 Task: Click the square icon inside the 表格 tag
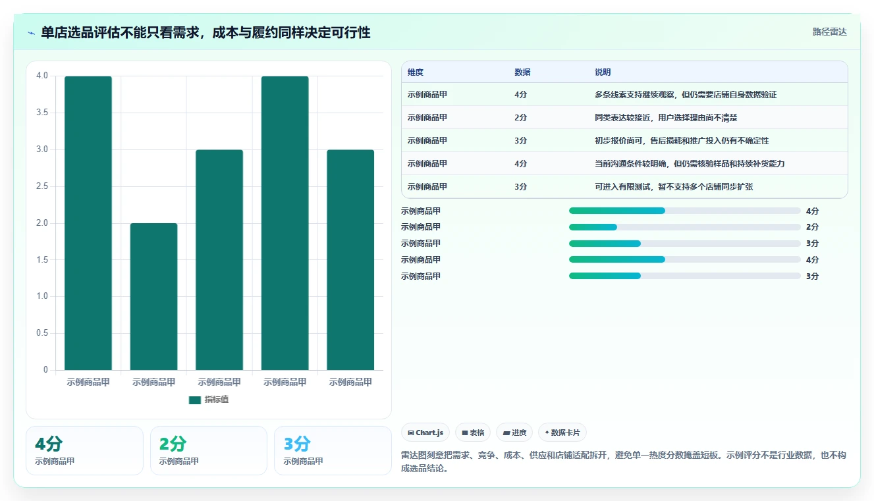(x=465, y=433)
